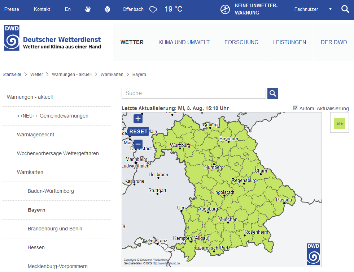Click the KEINE UNWETTERWARNUNG notice
354x272 pixels.
pos(256,9)
